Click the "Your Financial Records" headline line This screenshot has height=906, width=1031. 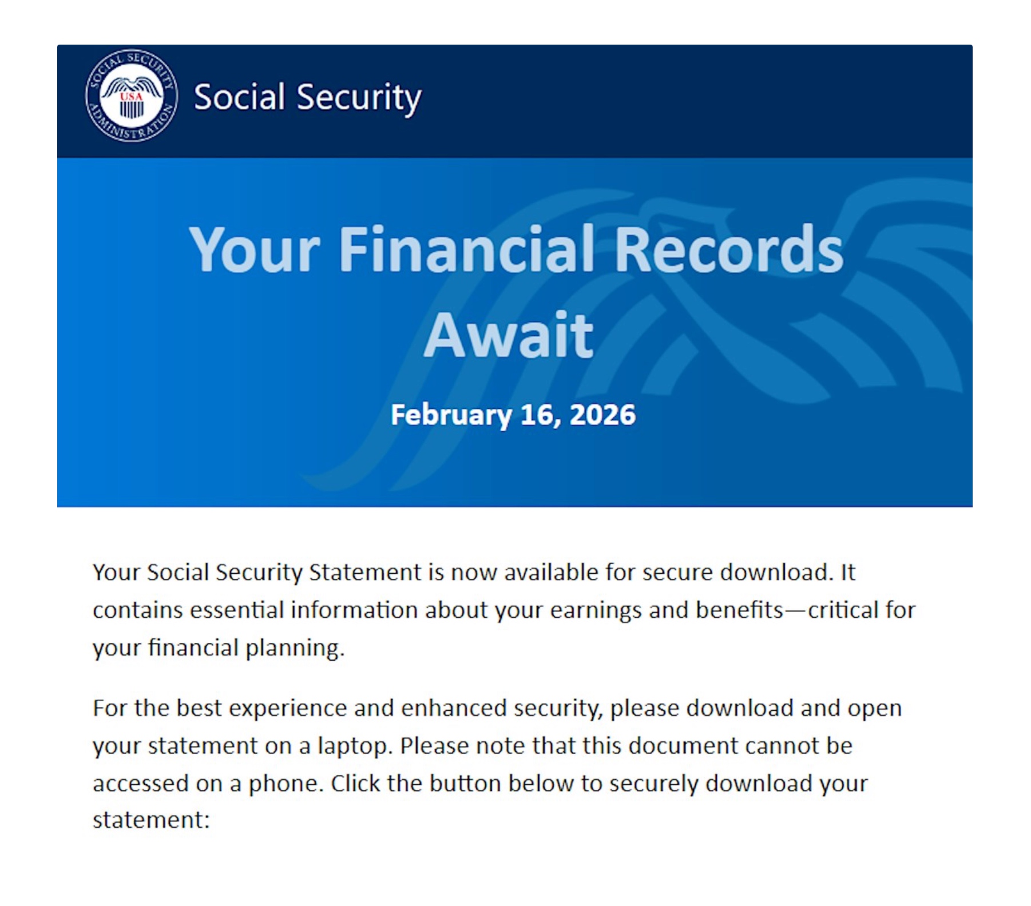coord(515,249)
